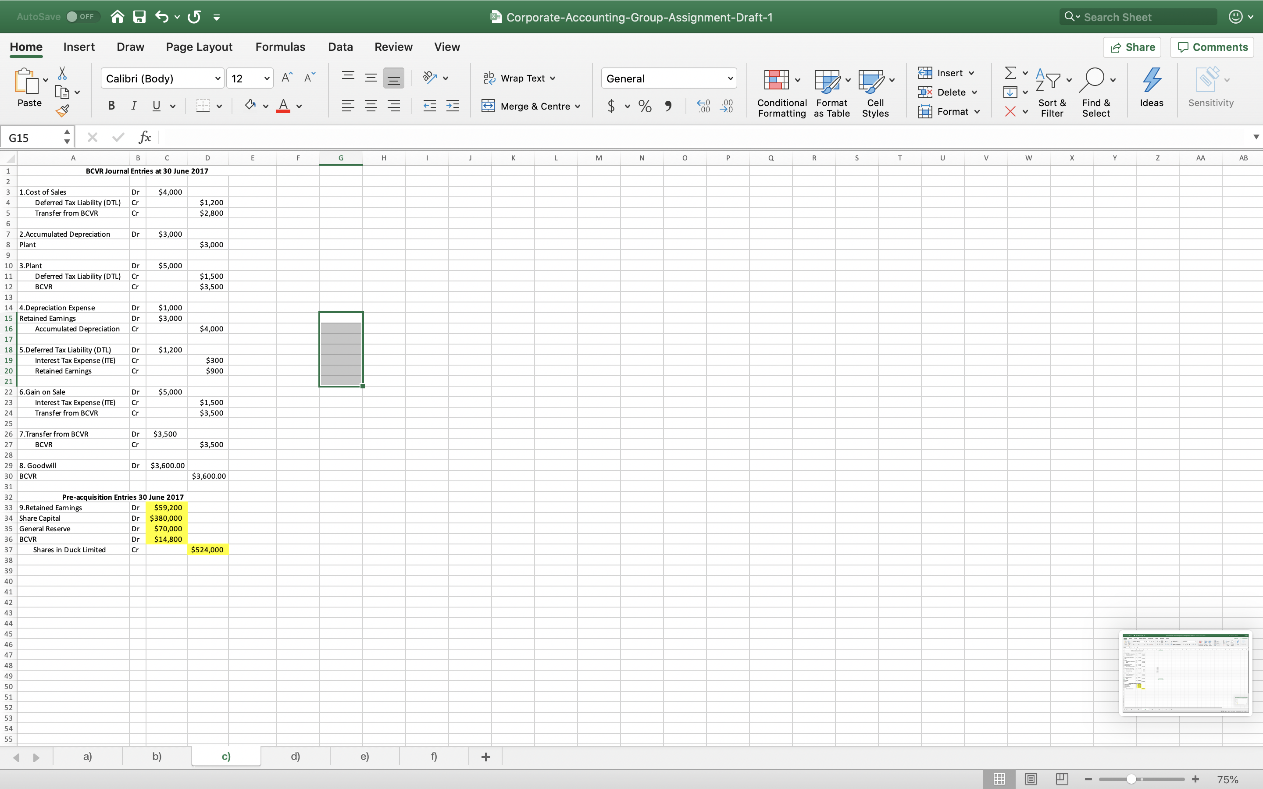Open the Formulas ribbon tab
The image size is (1263, 789).
click(280, 47)
